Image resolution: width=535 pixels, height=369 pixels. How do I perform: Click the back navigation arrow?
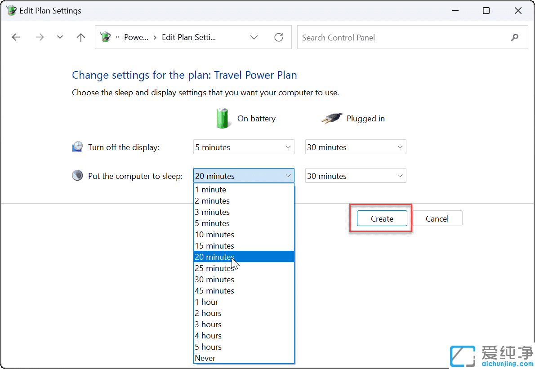click(x=16, y=37)
